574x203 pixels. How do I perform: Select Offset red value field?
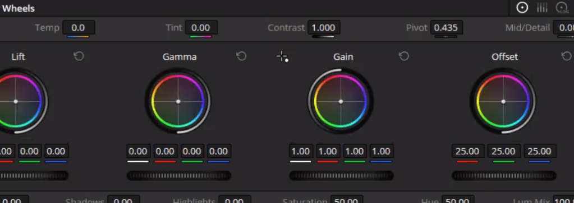[468, 151]
